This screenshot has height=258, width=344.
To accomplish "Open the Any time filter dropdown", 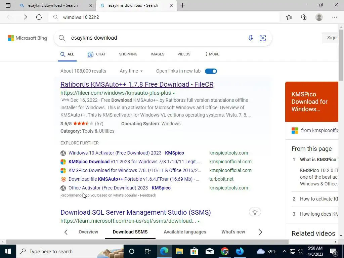I will [131, 71].
